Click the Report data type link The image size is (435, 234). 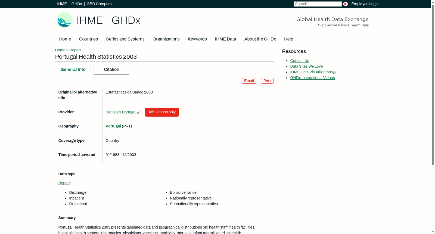pyautogui.click(x=64, y=183)
